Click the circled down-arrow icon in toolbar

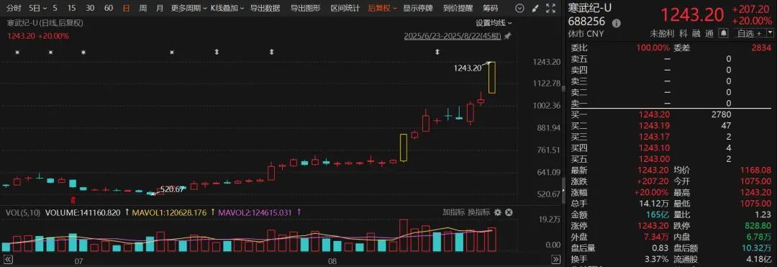pos(519,9)
